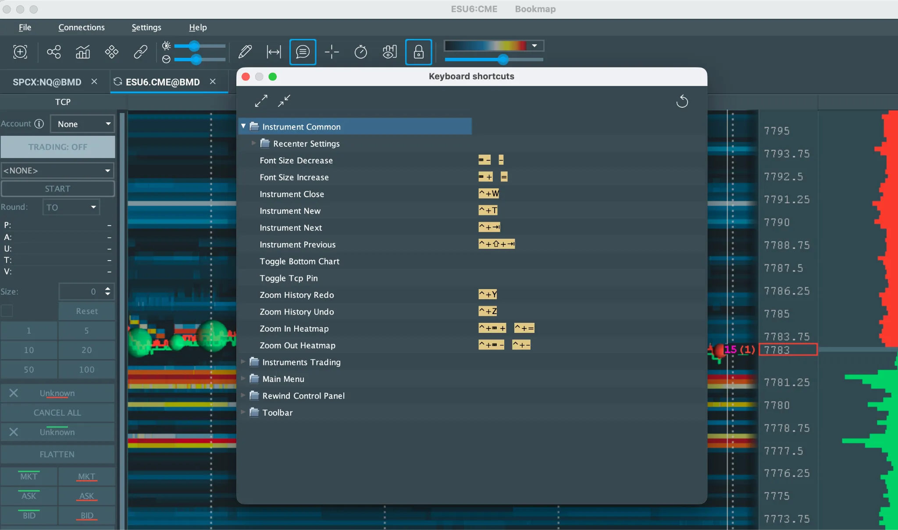This screenshot has width=898, height=530.
Task: Click the chain link icon
Action: [x=140, y=52]
